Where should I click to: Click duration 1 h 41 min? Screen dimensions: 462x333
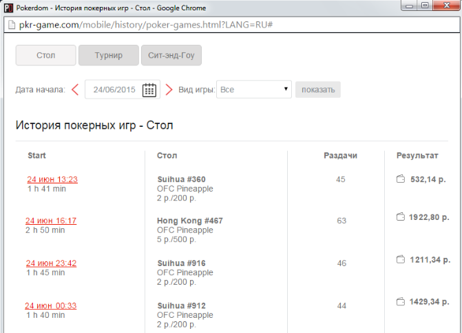(47, 189)
